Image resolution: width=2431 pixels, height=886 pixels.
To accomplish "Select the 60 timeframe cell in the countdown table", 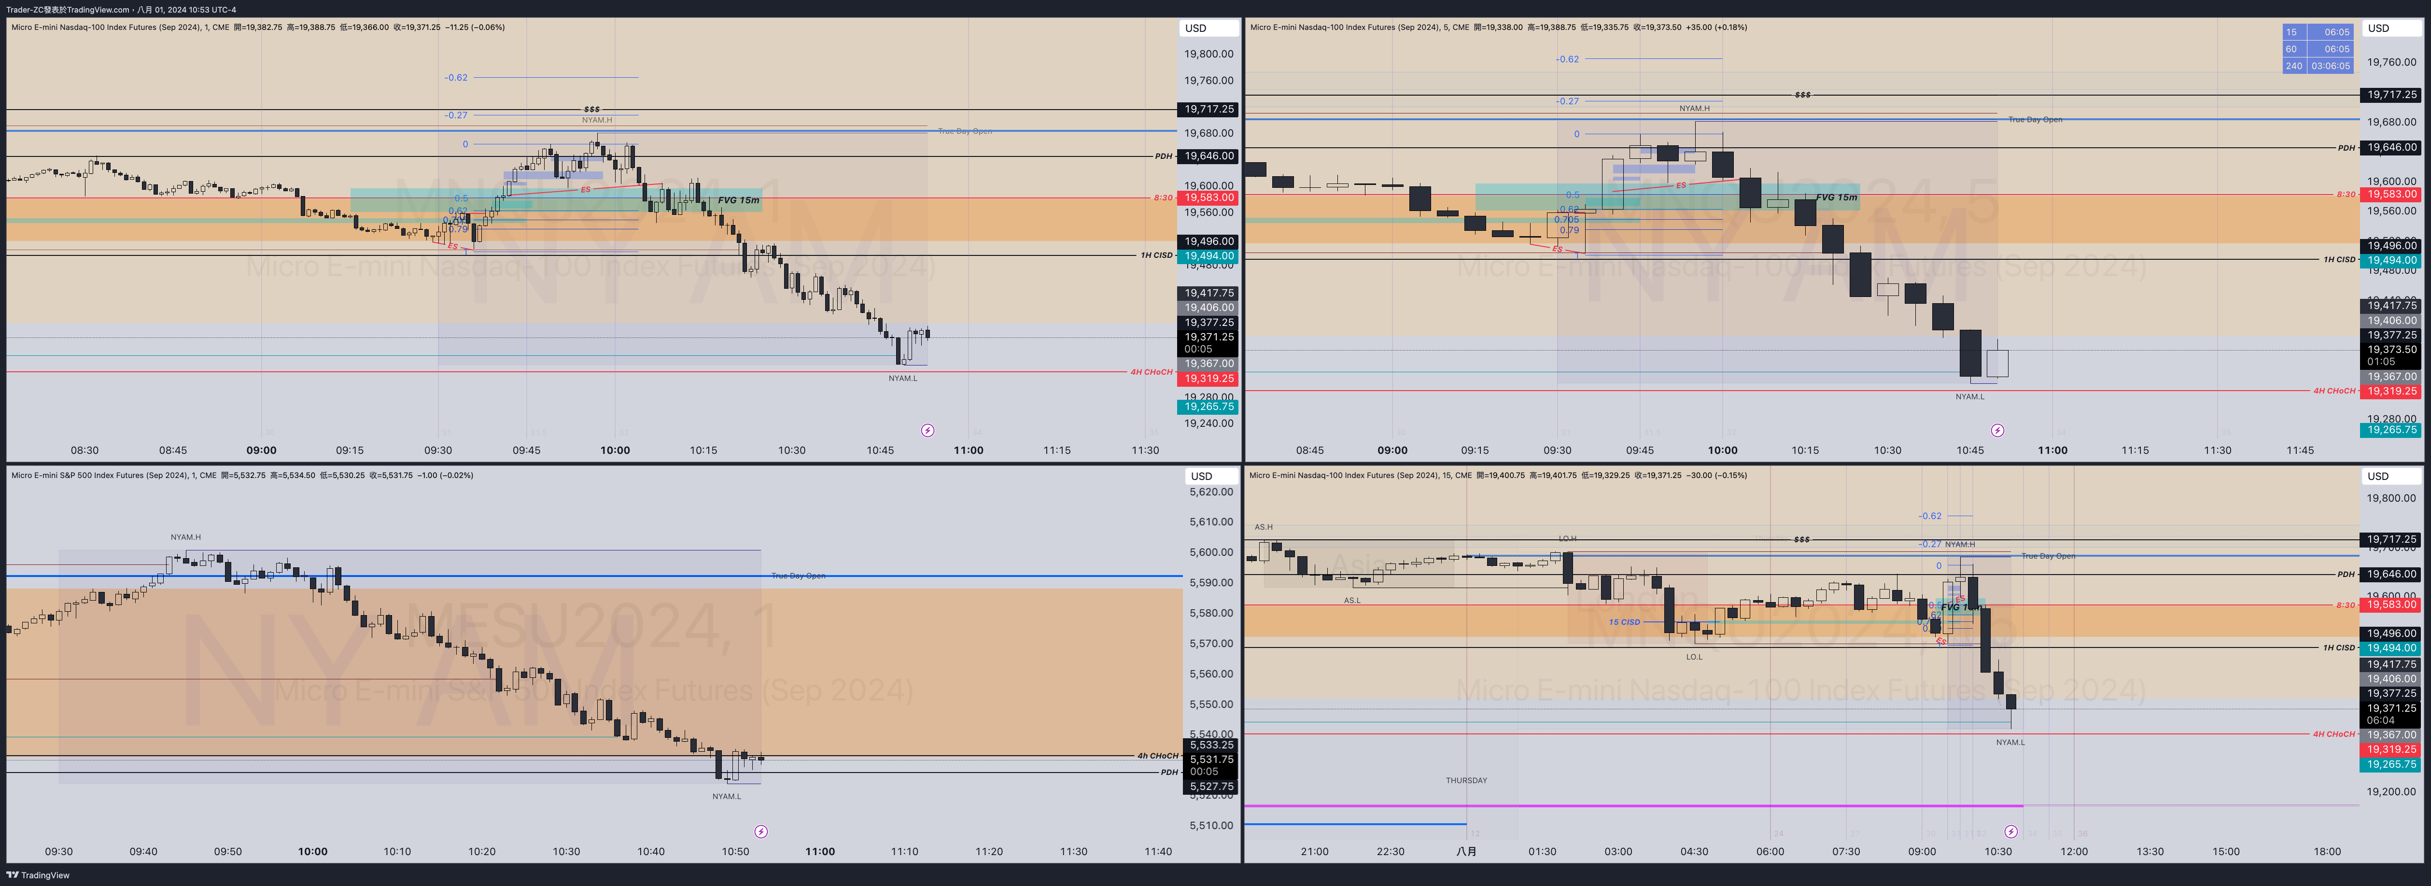I will point(2294,49).
